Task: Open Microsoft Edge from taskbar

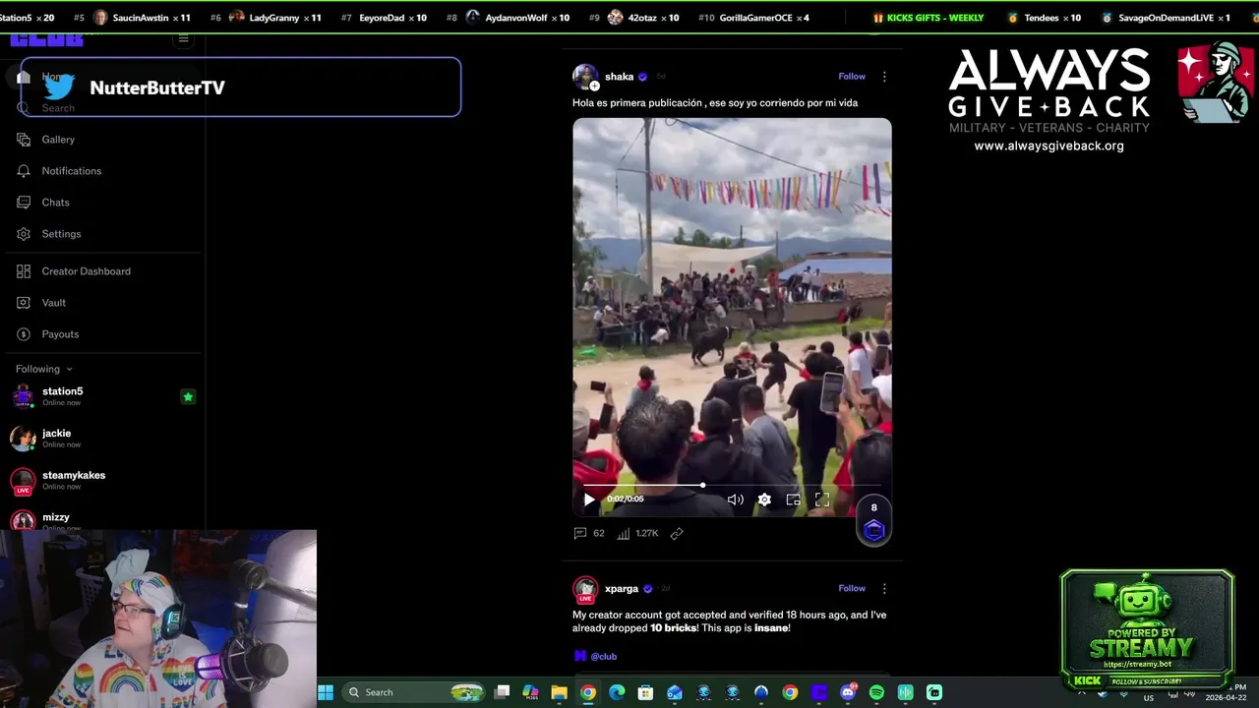Action: pyautogui.click(x=617, y=692)
